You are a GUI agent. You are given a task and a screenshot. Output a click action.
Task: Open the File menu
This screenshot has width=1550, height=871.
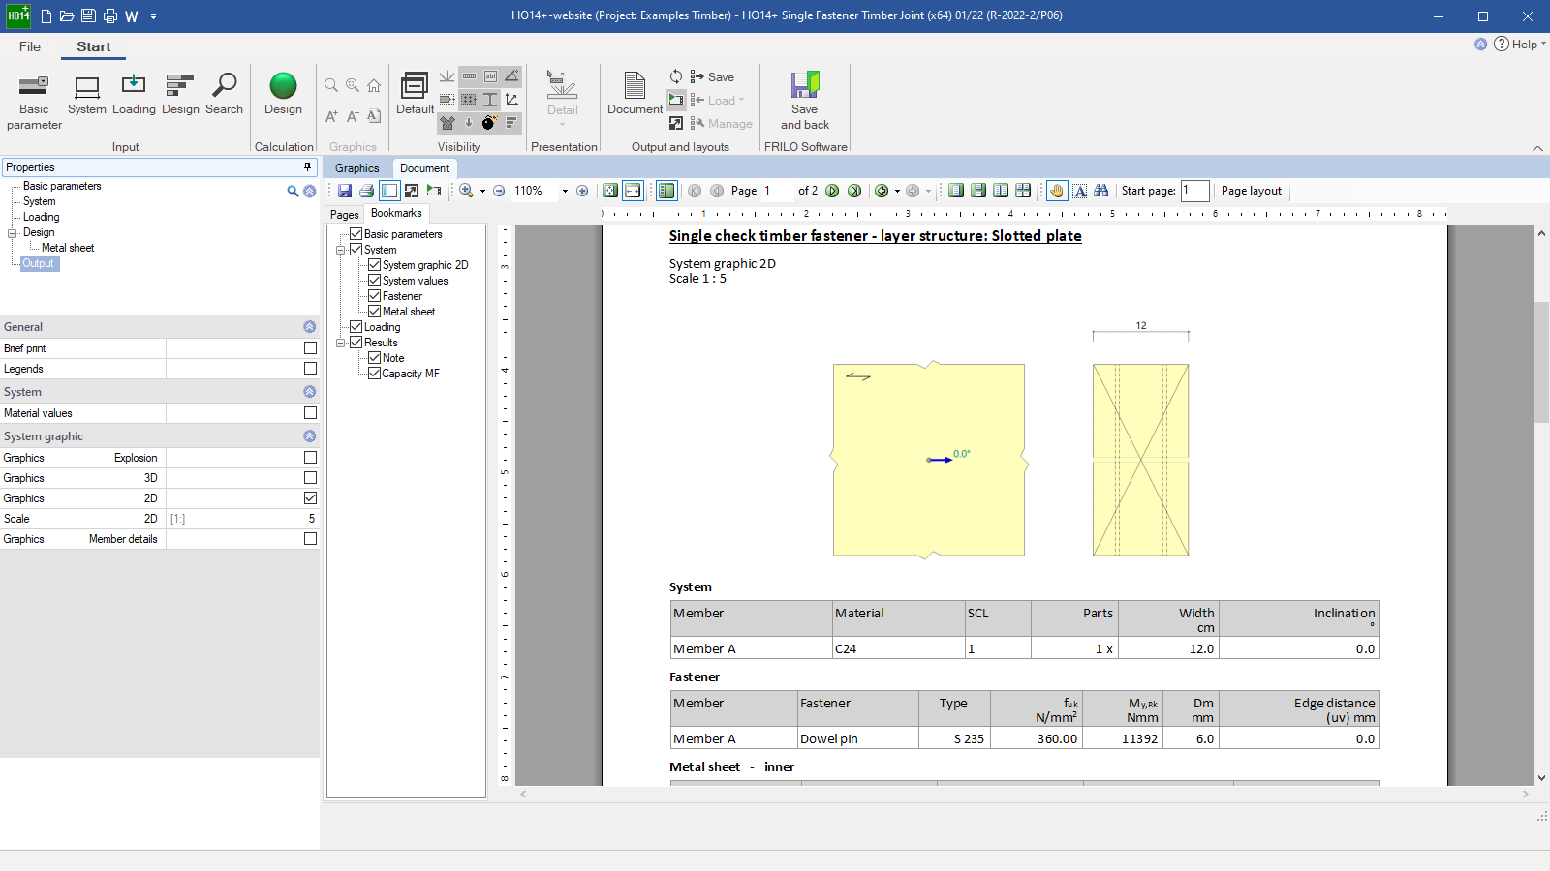[x=30, y=46]
